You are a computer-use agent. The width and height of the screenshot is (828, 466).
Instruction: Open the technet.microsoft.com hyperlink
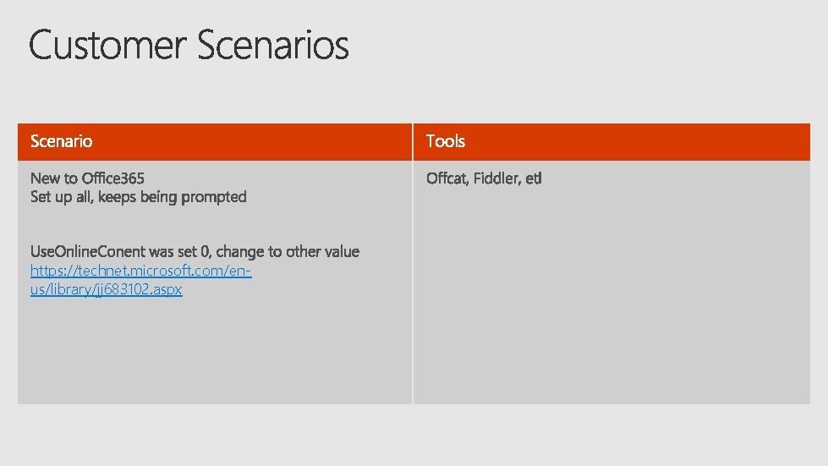tap(140, 271)
